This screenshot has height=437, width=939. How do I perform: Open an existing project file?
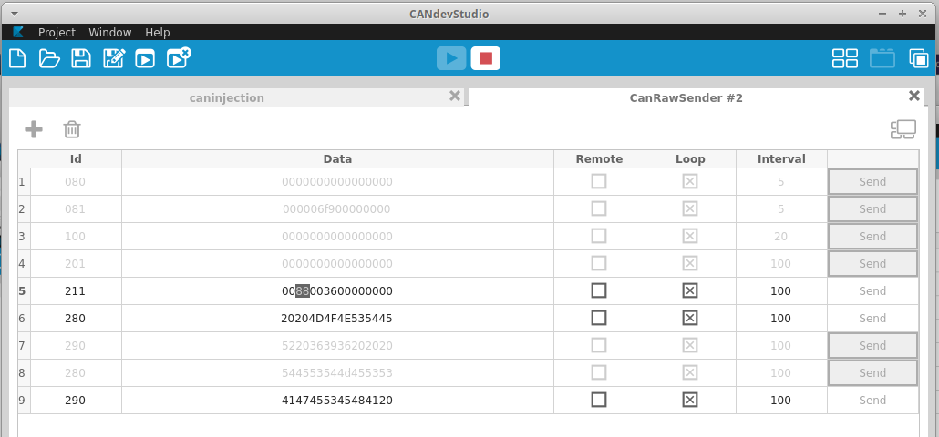(x=49, y=58)
